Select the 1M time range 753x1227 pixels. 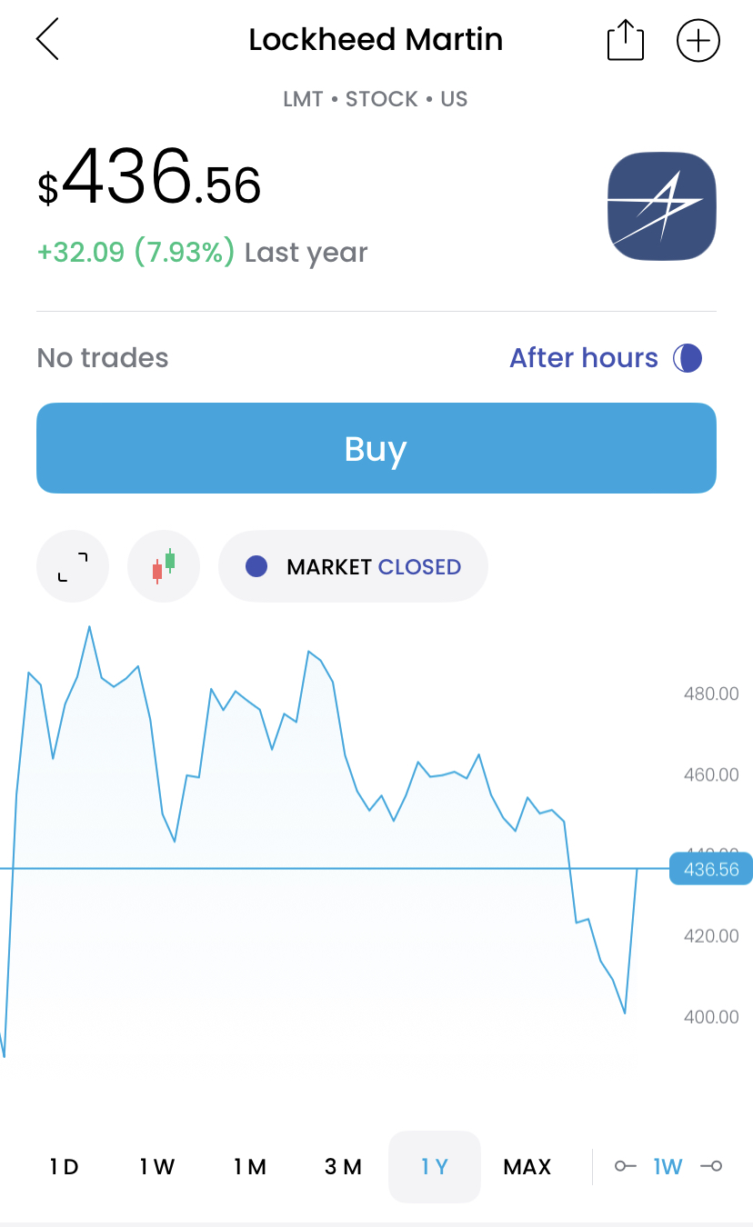(x=250, y=1166)
